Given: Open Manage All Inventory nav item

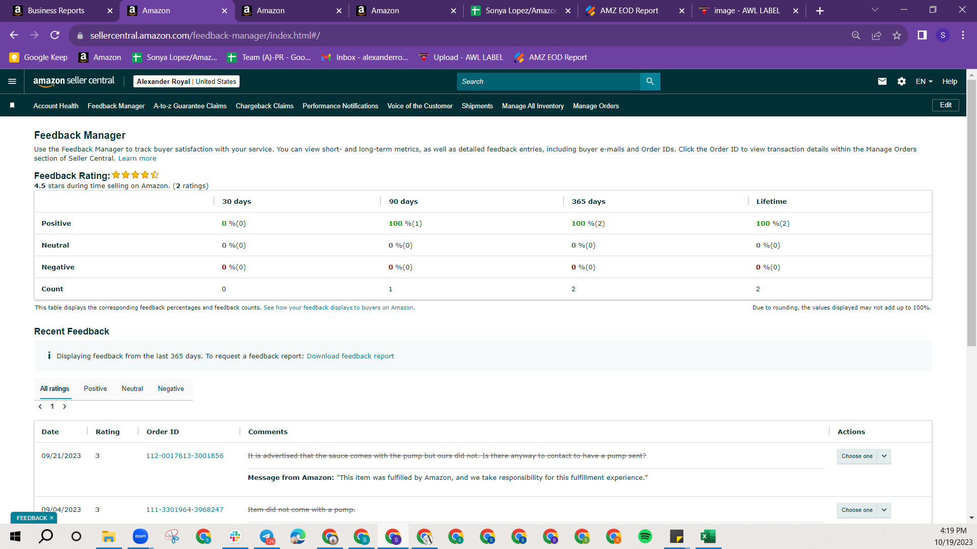Looking at the screenshot, I should [533, 106].
